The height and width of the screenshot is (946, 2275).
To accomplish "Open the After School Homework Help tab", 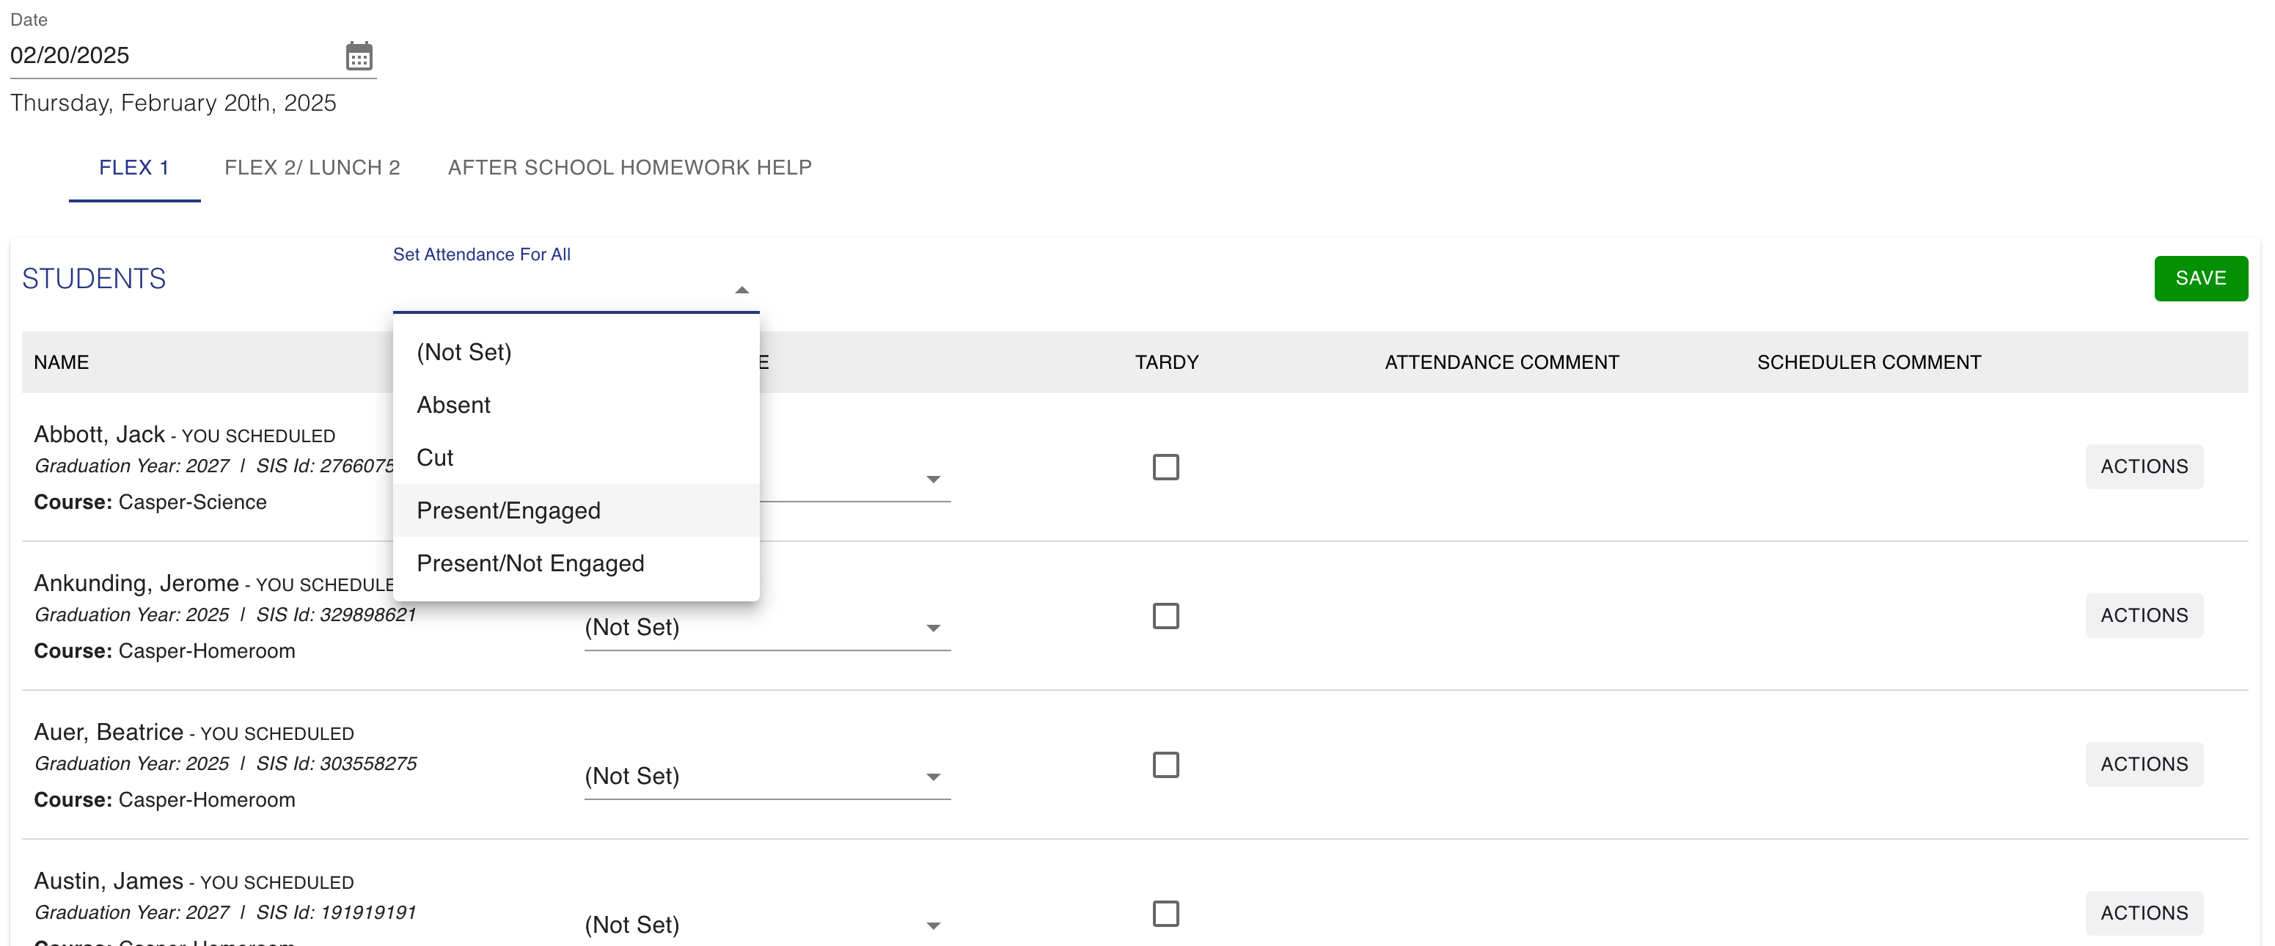I will [629, 168].
